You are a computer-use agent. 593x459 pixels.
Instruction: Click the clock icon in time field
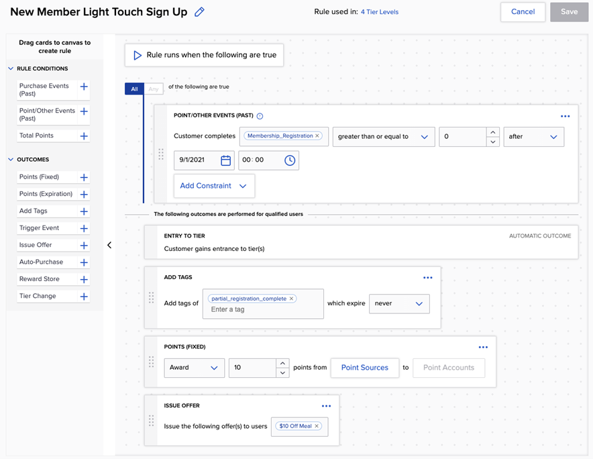point(290,160)
